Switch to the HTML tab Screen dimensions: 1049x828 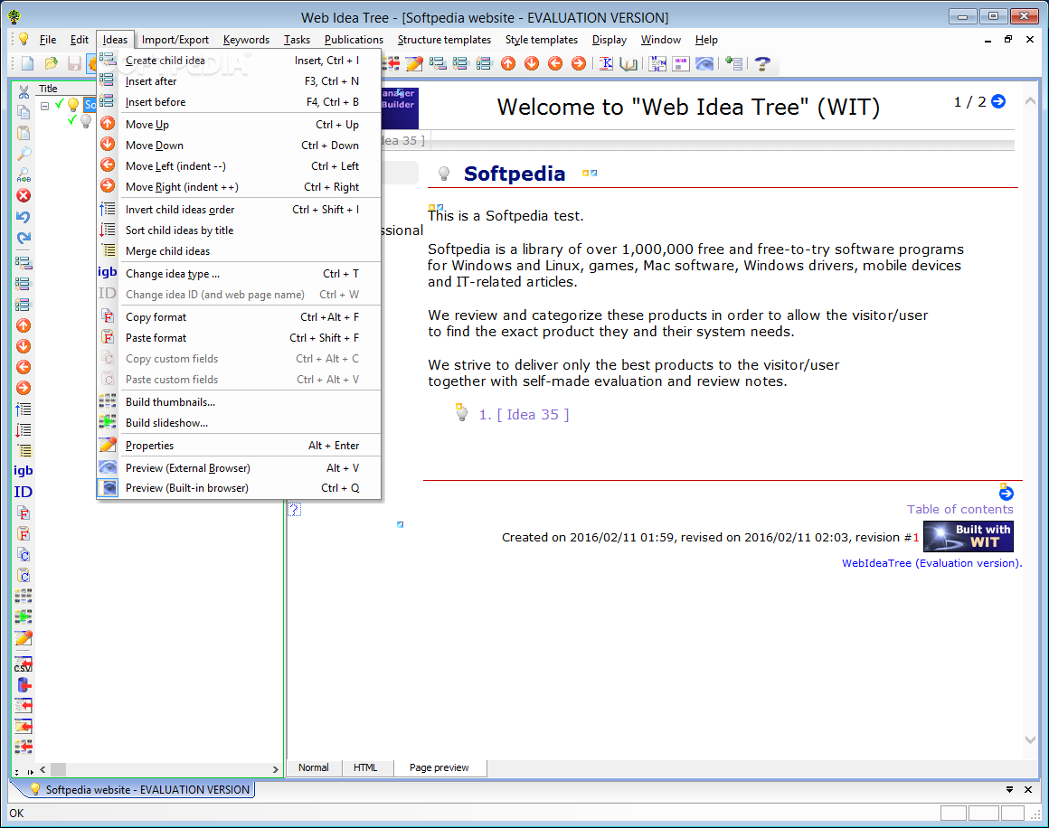365,767
